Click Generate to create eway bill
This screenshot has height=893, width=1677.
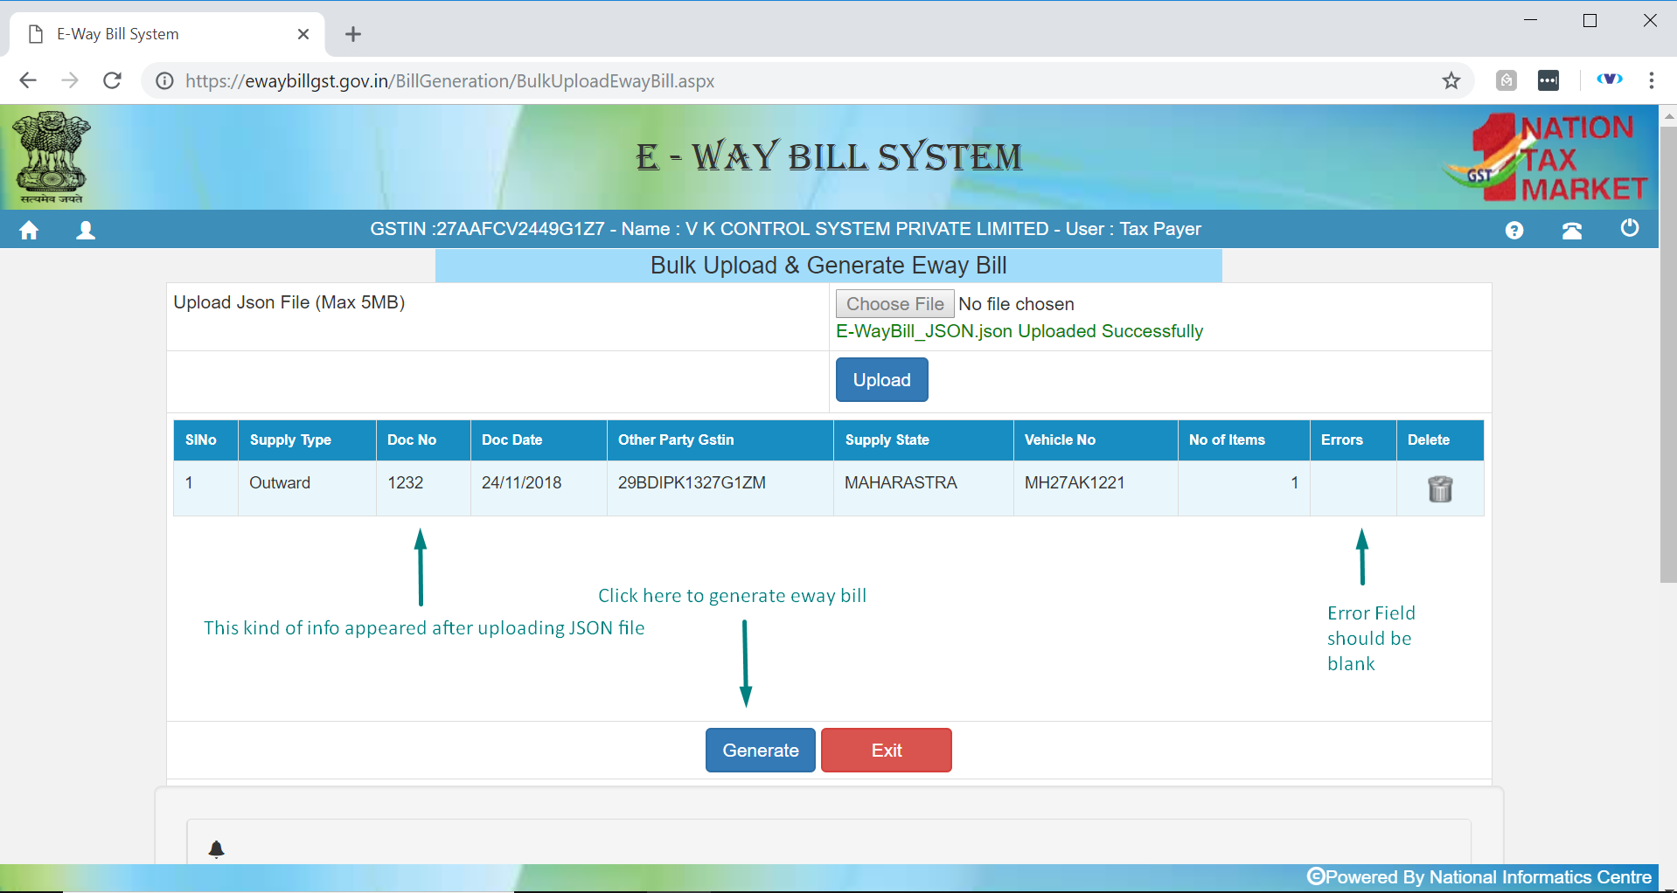[760, 751]
